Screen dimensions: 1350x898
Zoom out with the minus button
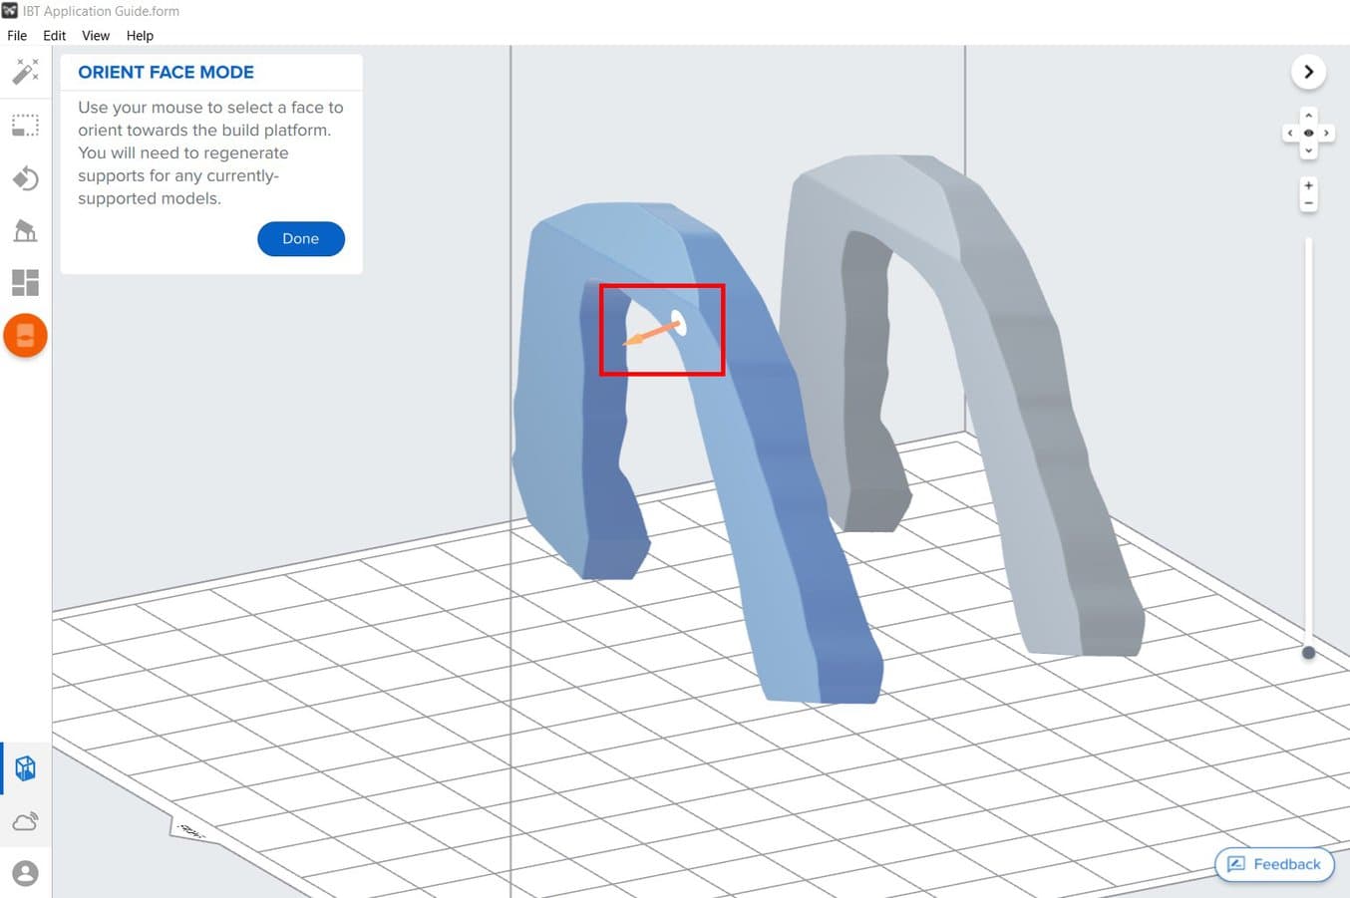[x=1308, y=203]
